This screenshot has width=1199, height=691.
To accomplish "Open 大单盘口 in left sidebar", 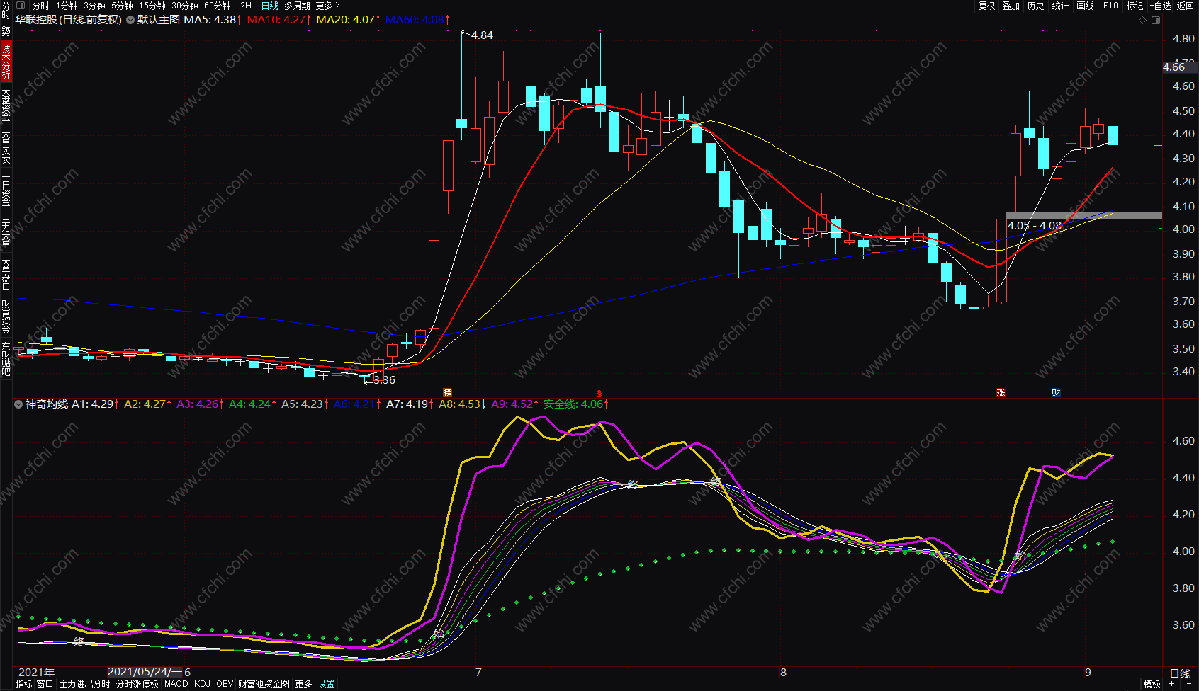I will click(x=6, y=274).
